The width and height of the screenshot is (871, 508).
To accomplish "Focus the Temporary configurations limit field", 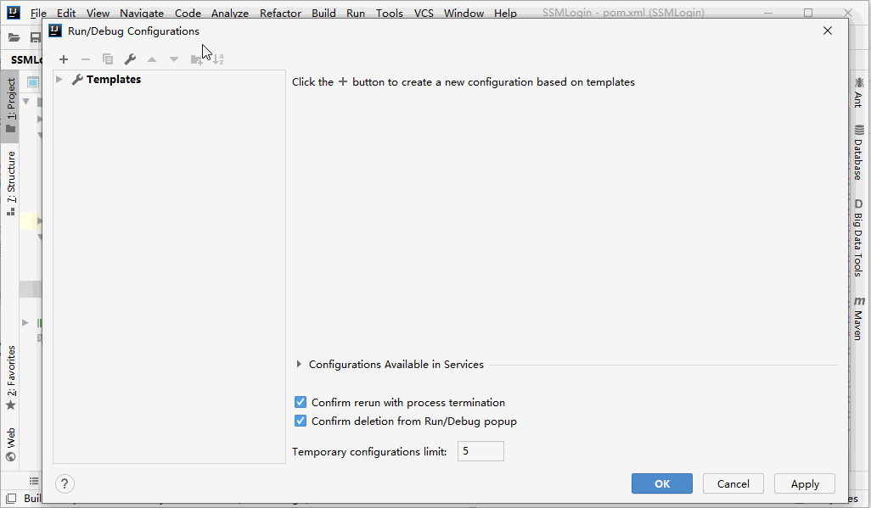I will [x=480, y=451].
